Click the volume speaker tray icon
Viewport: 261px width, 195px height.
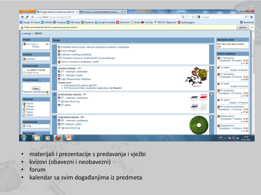(x=238, y=138)
